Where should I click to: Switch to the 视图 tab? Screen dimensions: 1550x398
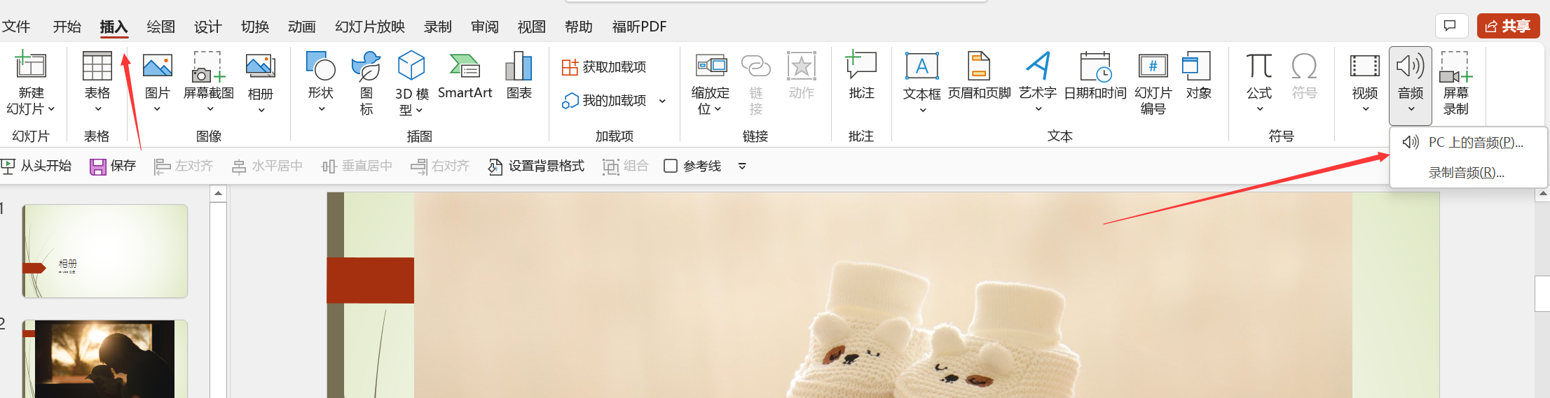pos(531,27)
